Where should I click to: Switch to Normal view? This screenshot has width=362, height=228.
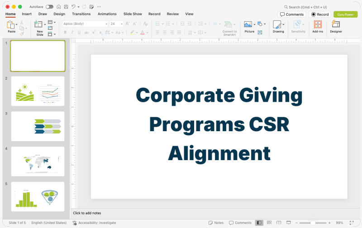259,223
